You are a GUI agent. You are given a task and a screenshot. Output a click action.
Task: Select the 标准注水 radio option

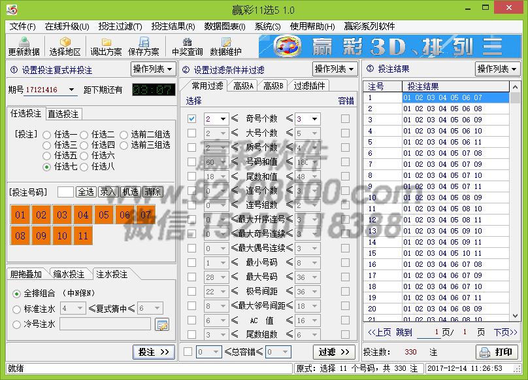pos(16,309)
